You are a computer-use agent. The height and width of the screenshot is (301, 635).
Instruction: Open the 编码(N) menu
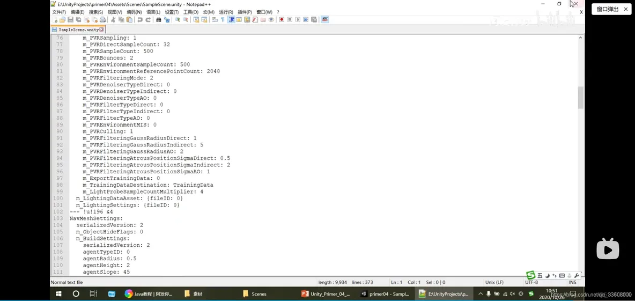pos(134,12)
